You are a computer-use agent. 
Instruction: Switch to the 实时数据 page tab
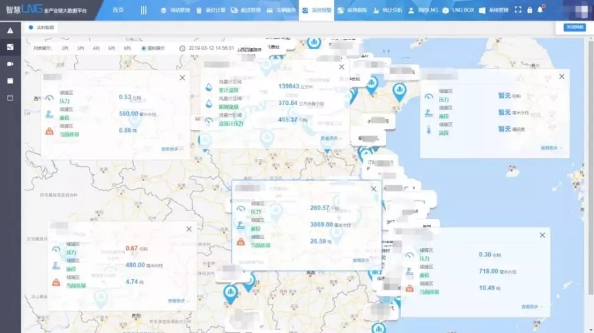[42, 28]
